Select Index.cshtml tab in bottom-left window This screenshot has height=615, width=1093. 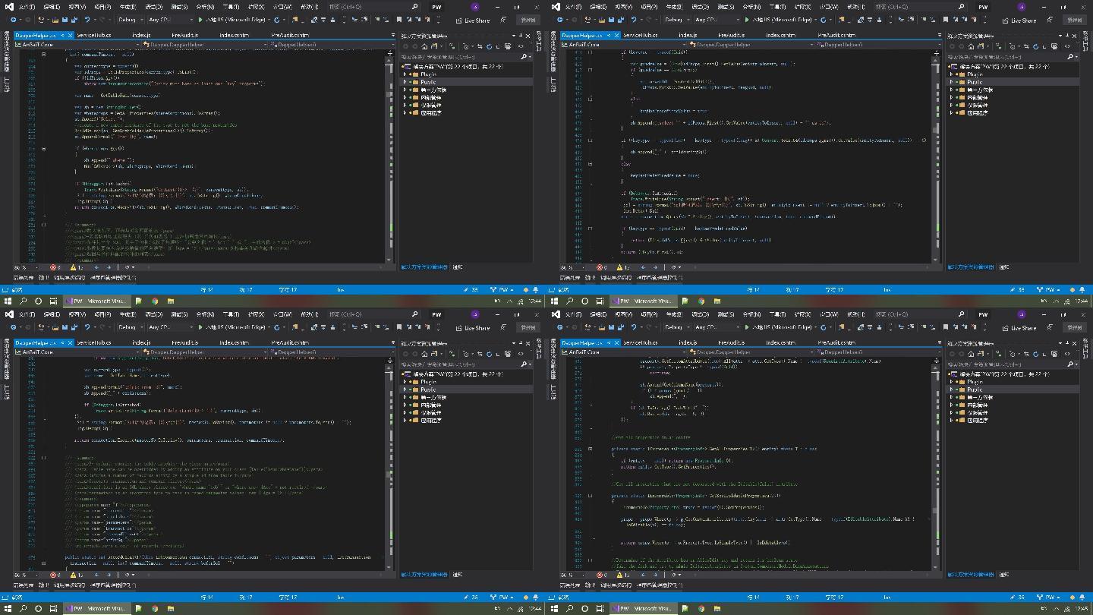coord(234,342)
